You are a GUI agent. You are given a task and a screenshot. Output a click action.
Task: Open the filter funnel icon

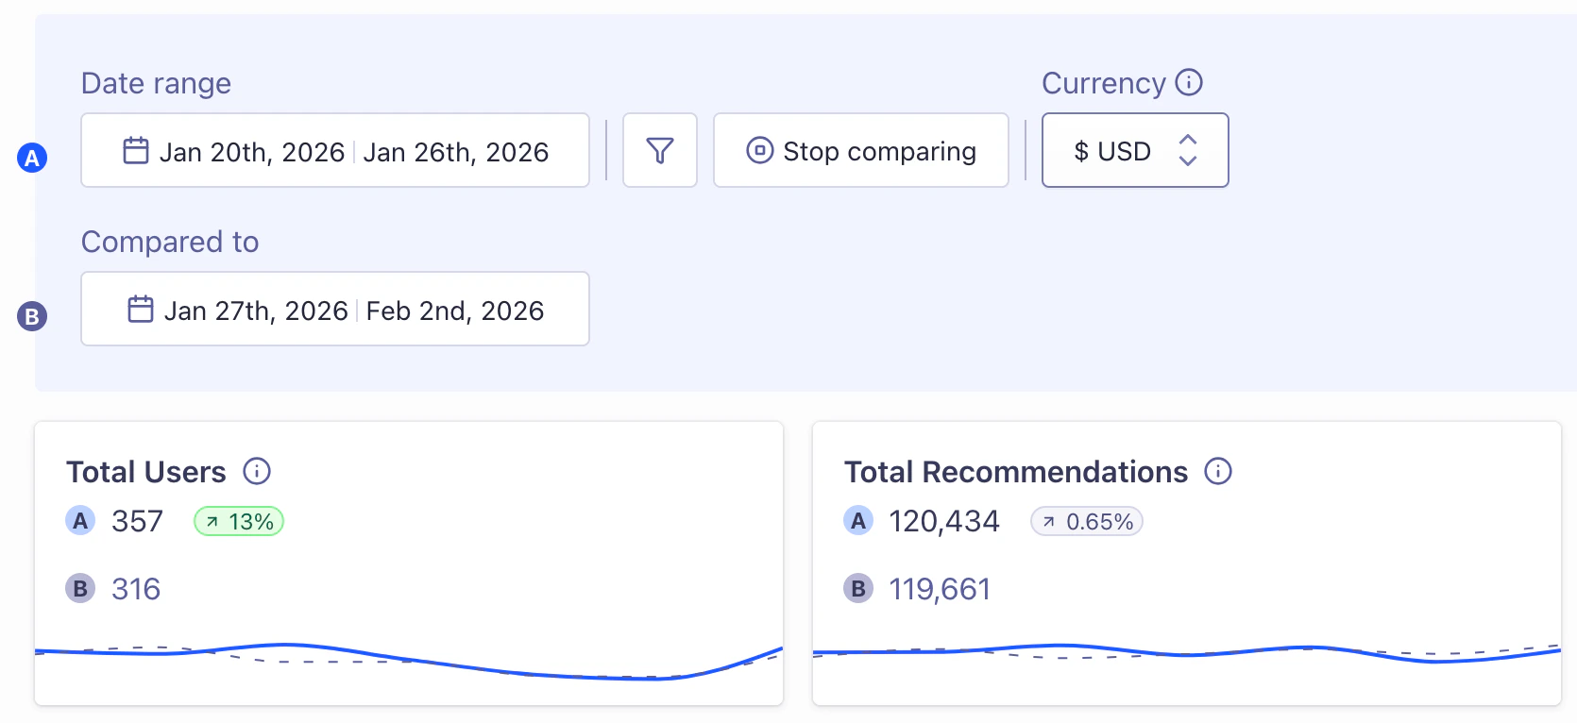click(x=659, y=150)
